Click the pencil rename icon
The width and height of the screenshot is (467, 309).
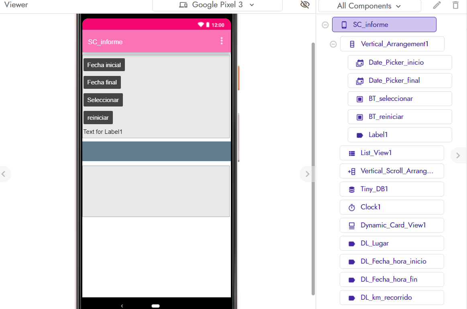coord(437,5)
